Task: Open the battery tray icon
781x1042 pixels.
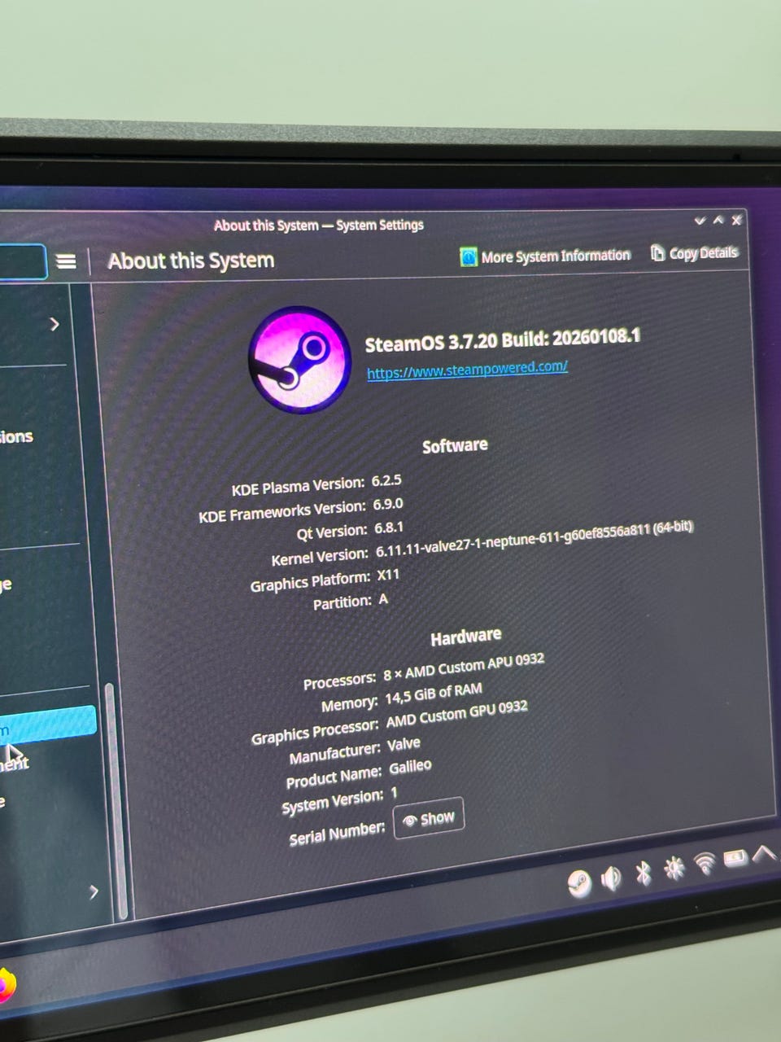Action: coord(735,858)
